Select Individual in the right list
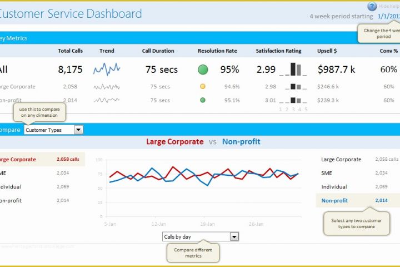 click(358, 187)
